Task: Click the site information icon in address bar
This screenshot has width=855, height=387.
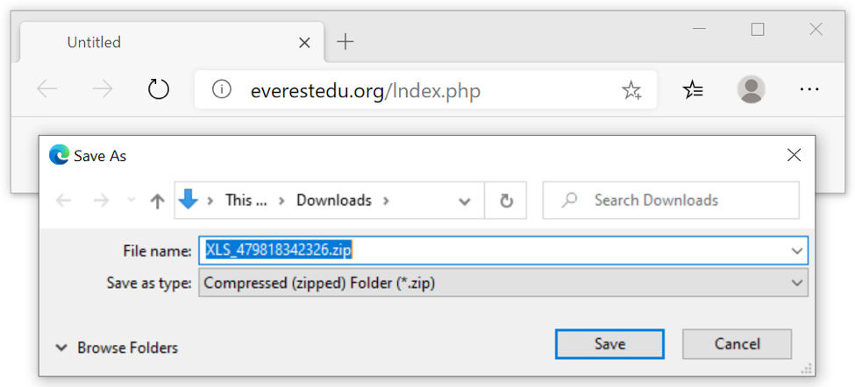Action: tap(222, 89)
